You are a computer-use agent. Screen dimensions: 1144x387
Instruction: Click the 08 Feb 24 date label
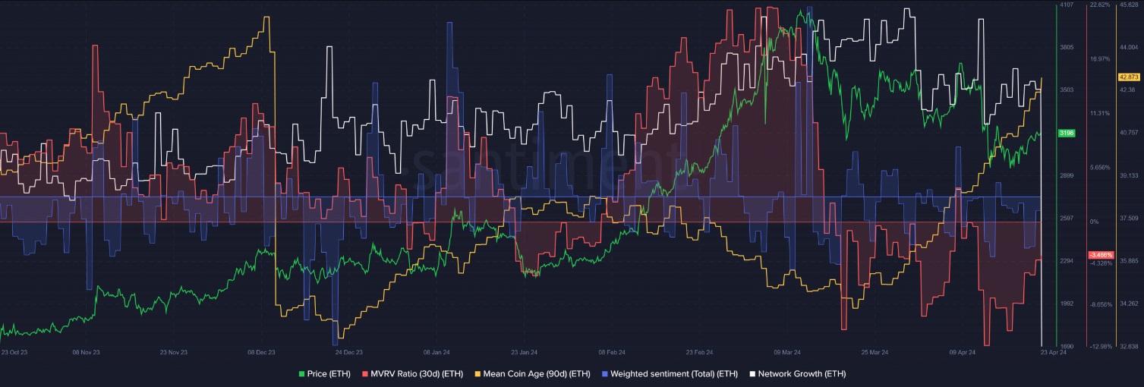point(612,352)
